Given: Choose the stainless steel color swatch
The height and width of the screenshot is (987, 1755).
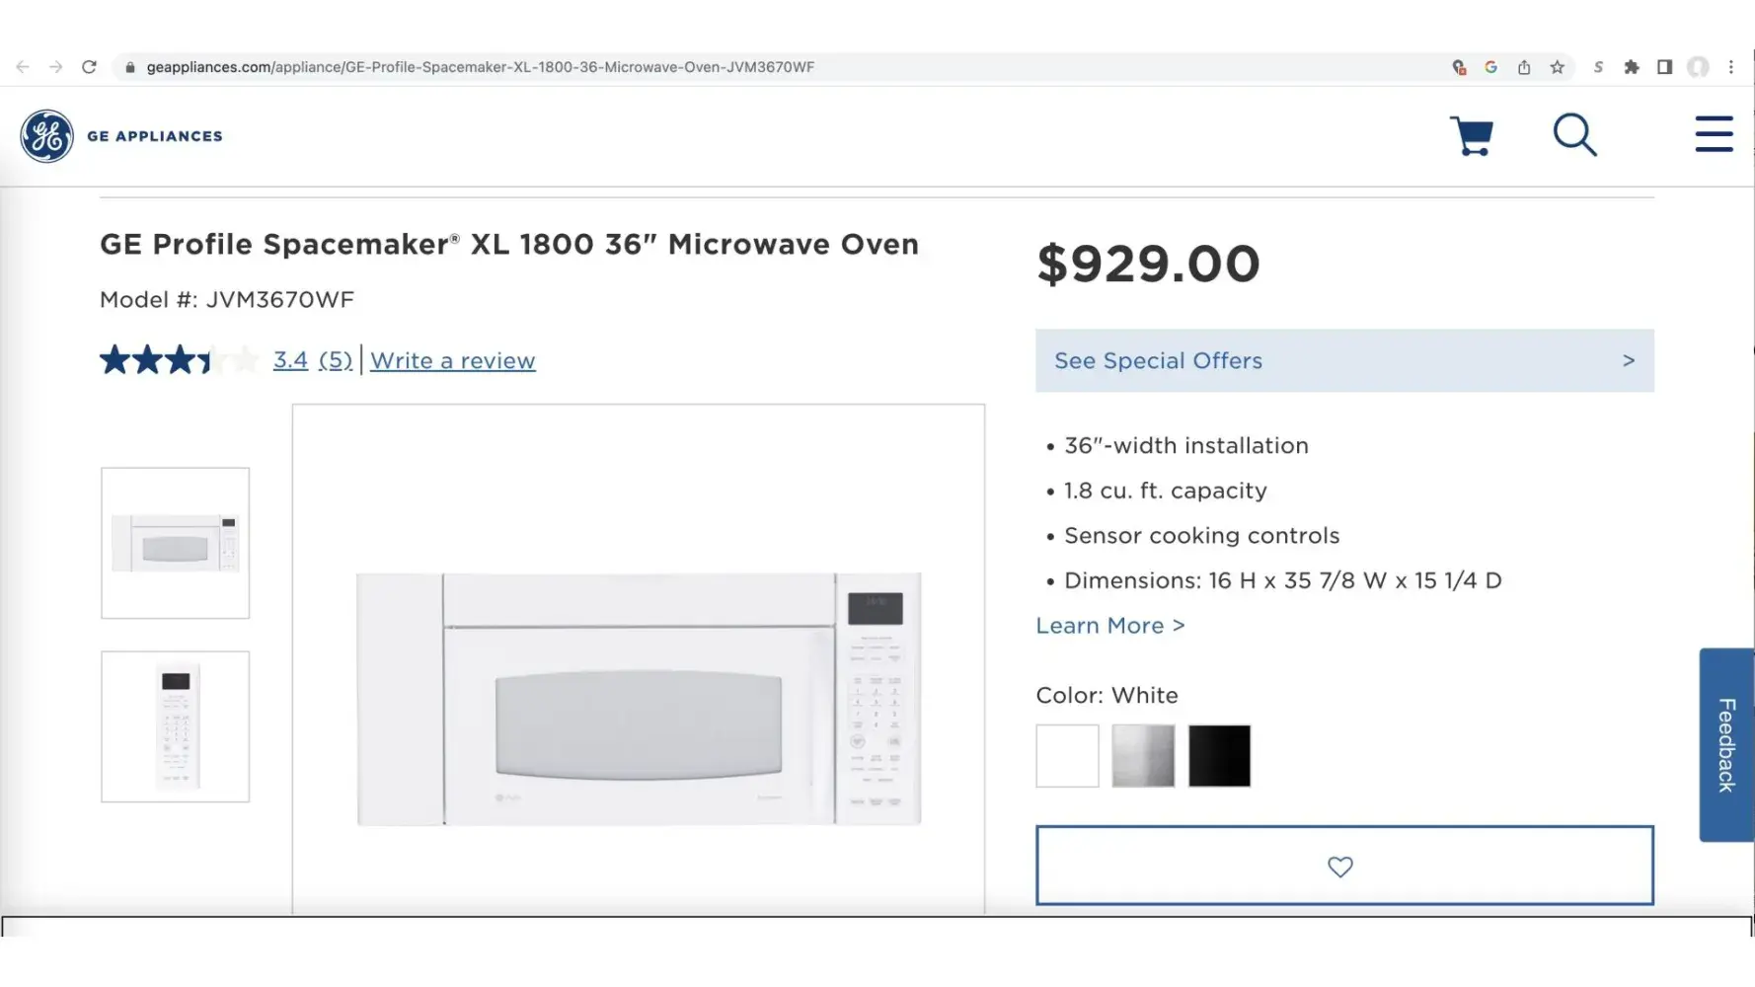Looking at the screenshot, I should [1143, 756].
